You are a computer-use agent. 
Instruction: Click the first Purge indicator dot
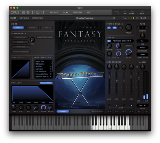coord(129,18)
